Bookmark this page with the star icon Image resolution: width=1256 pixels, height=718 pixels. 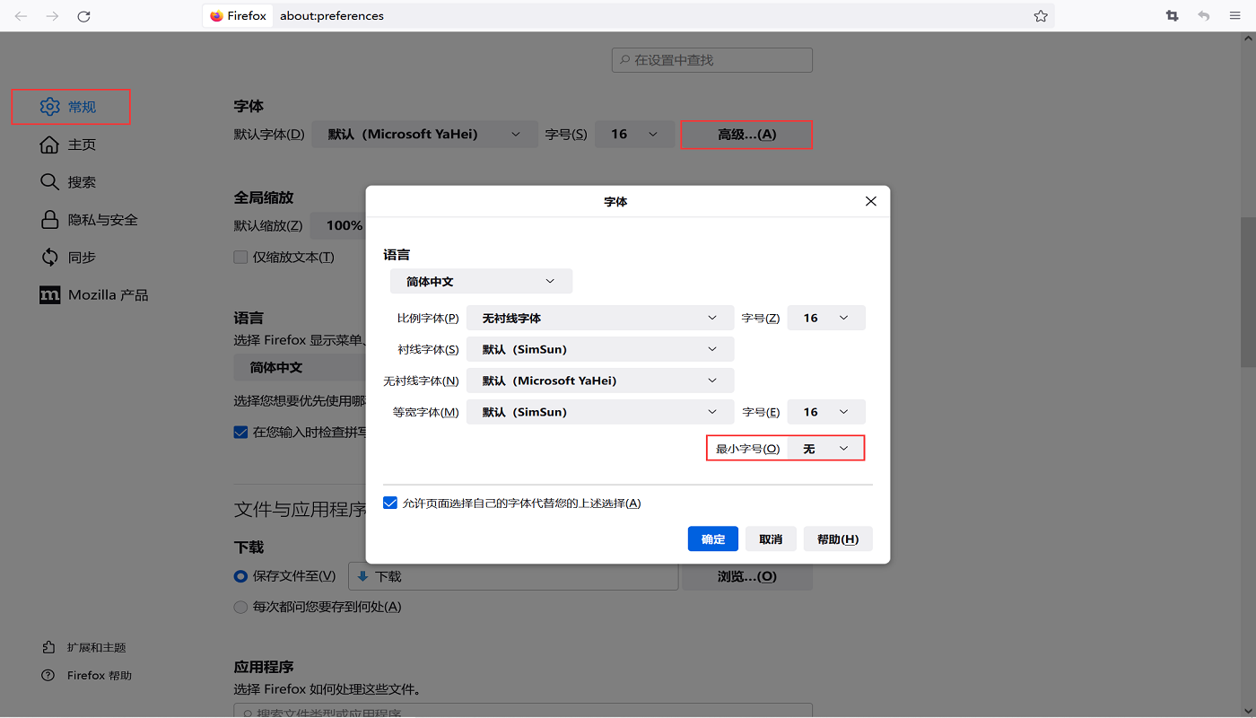1041,15
